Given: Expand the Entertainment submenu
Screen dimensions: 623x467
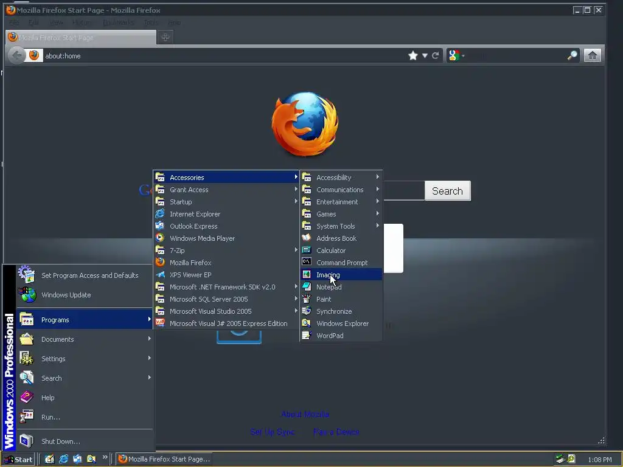Looking at the screenshot, I should point(341,202).
